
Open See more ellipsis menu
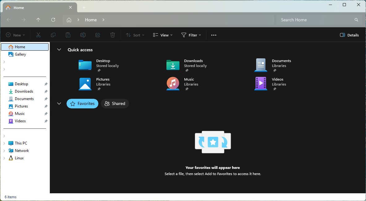point(213,35)
